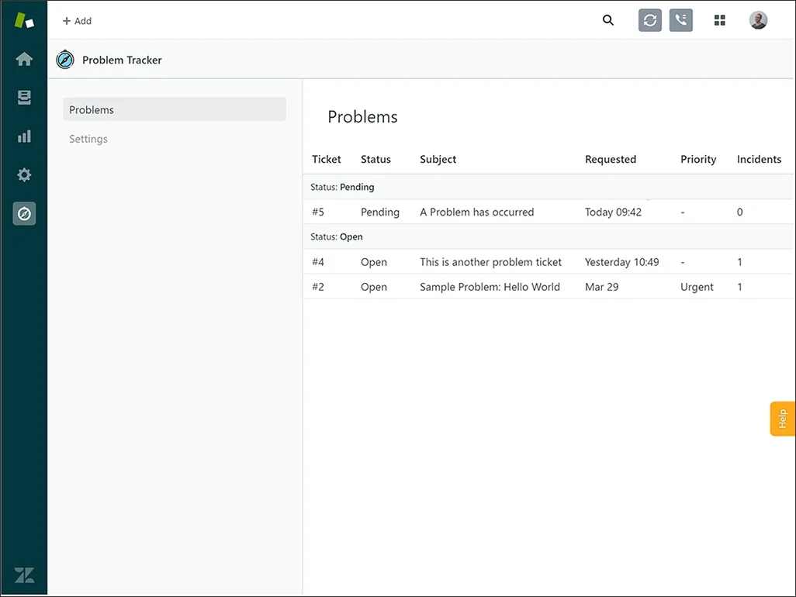796x597 pixels.
Task: Open the Views icon in the sidebar
Action: (x=24, y=97)
